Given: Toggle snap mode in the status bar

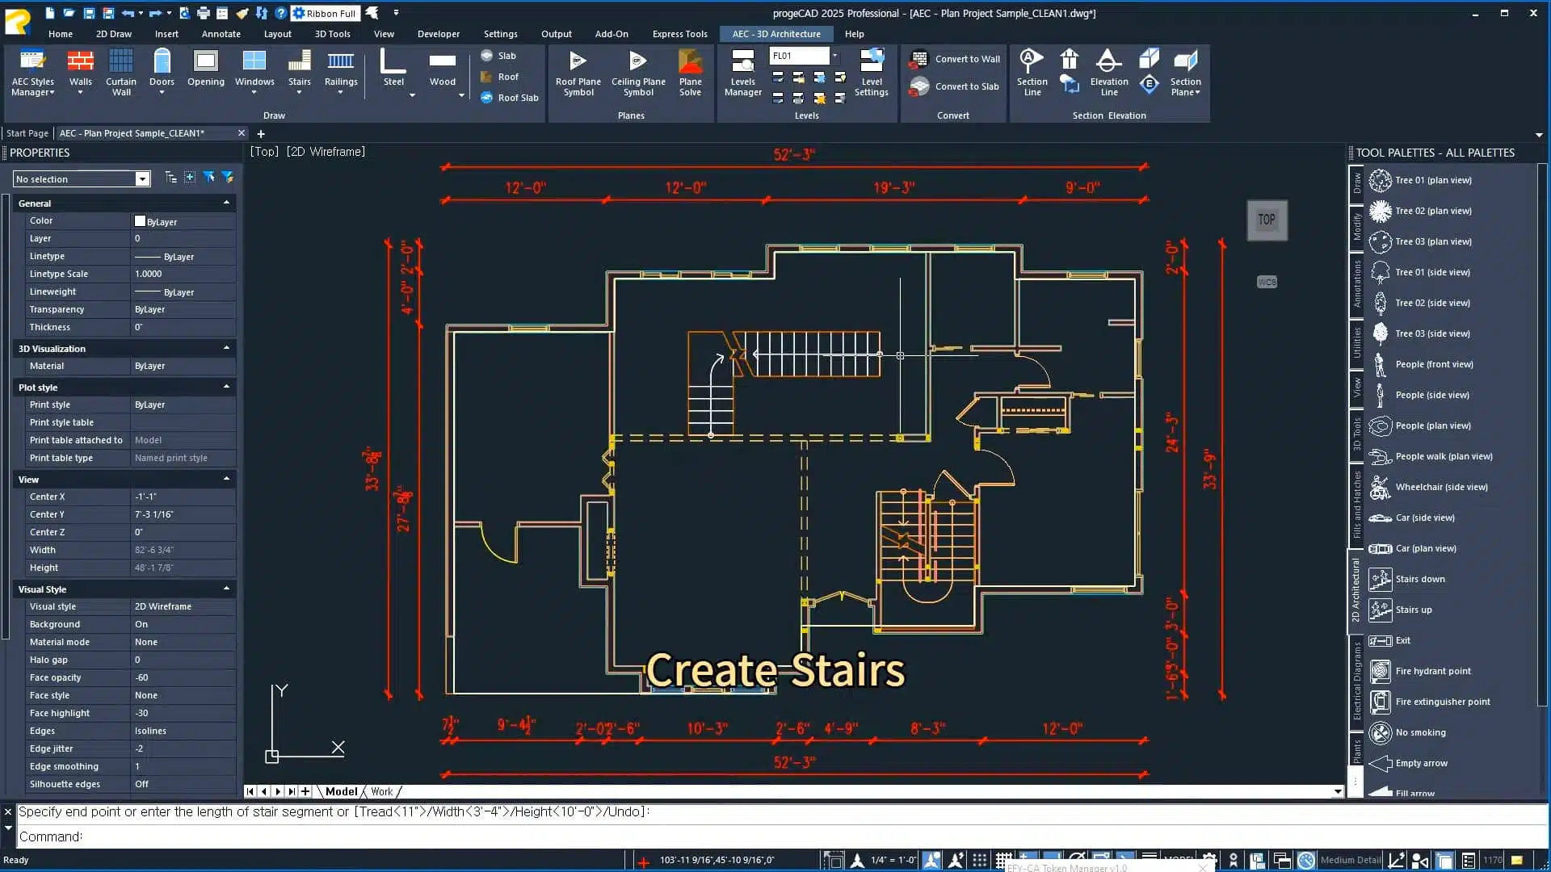Looking at the screenshot, I should [x=978, y=860].
